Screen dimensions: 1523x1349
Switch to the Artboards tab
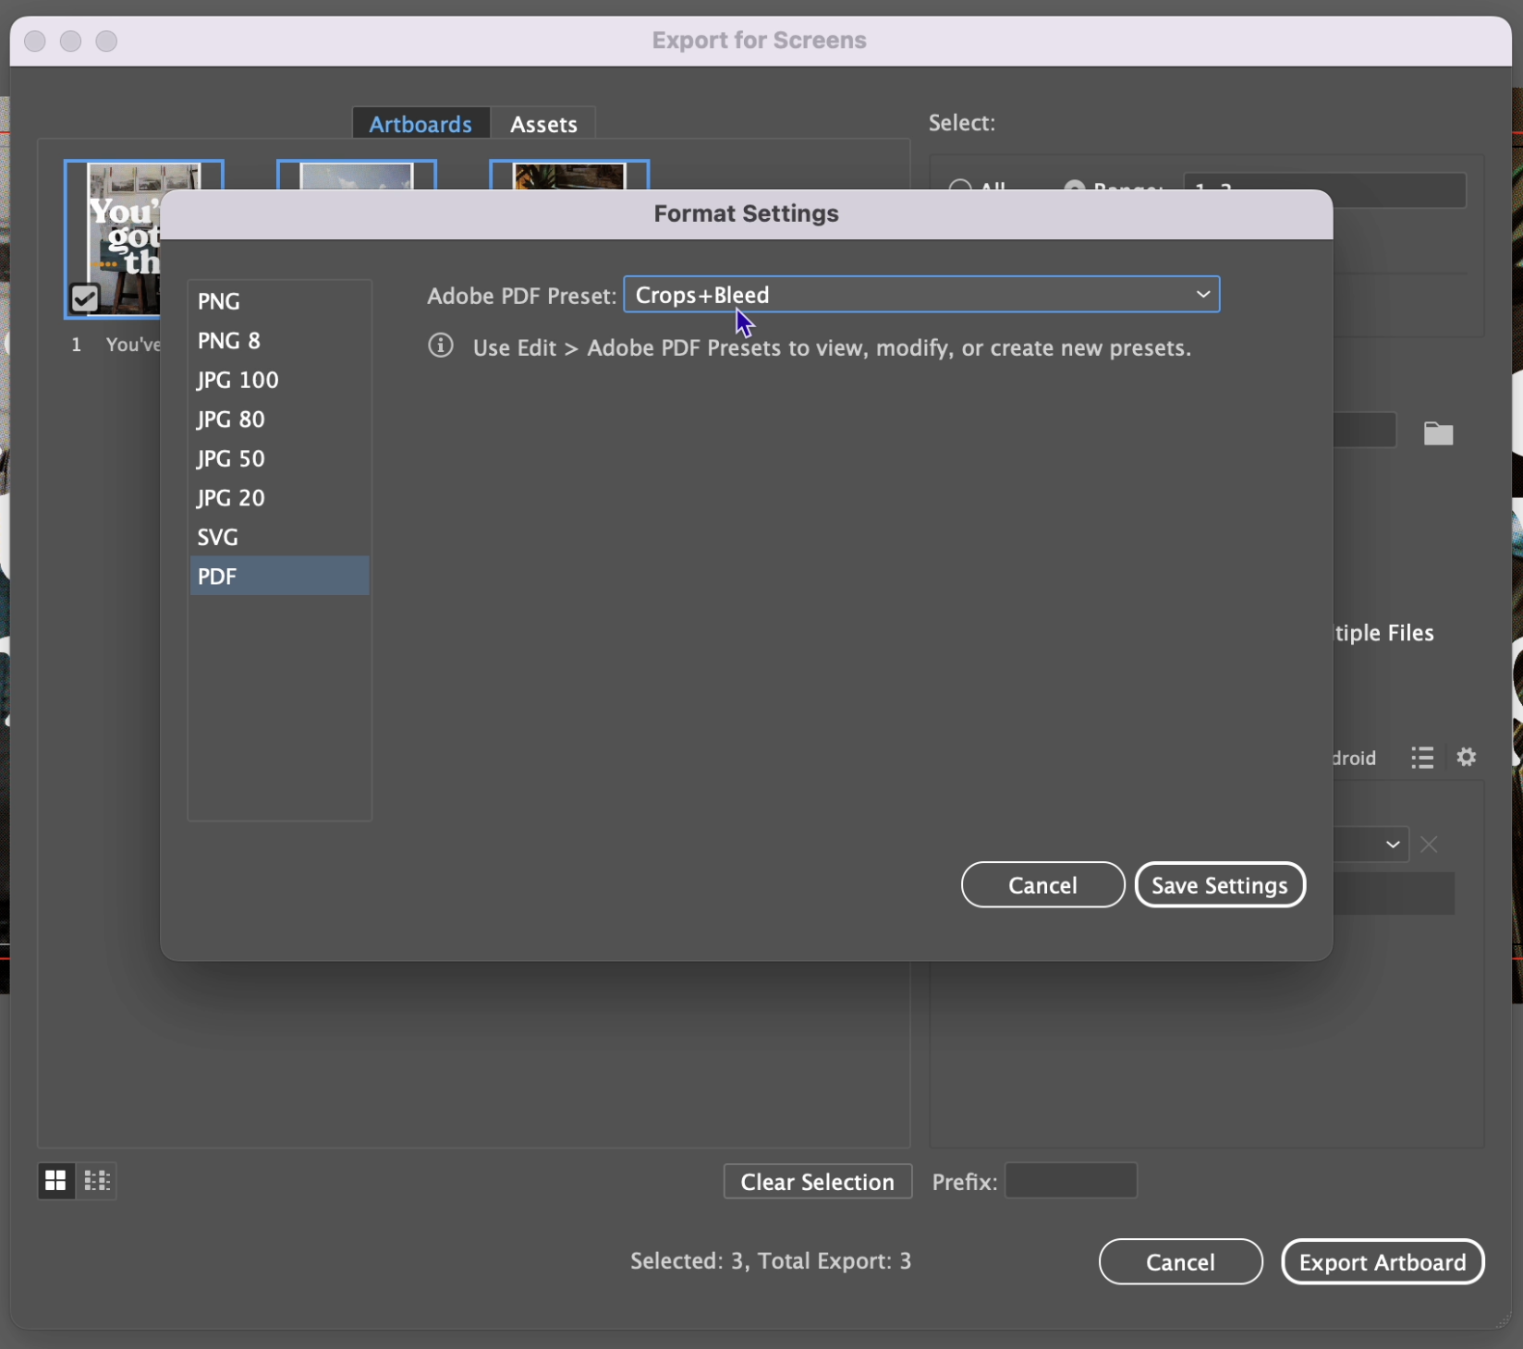coord(420,124)
